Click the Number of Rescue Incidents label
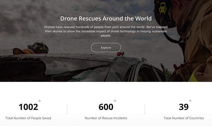 [106, 118]
